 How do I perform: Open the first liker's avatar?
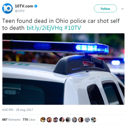point(43,120)
